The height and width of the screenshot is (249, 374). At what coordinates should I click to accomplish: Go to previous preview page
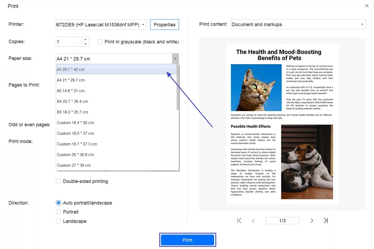tap(253, 221)
